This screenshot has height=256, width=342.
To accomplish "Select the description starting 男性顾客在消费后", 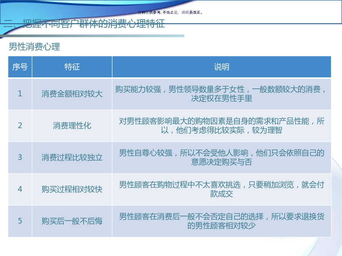I will (222, 221).
